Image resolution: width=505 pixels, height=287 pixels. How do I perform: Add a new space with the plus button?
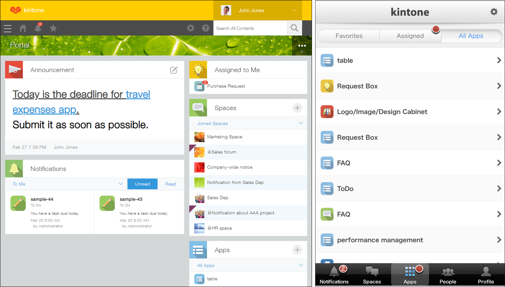297,108
